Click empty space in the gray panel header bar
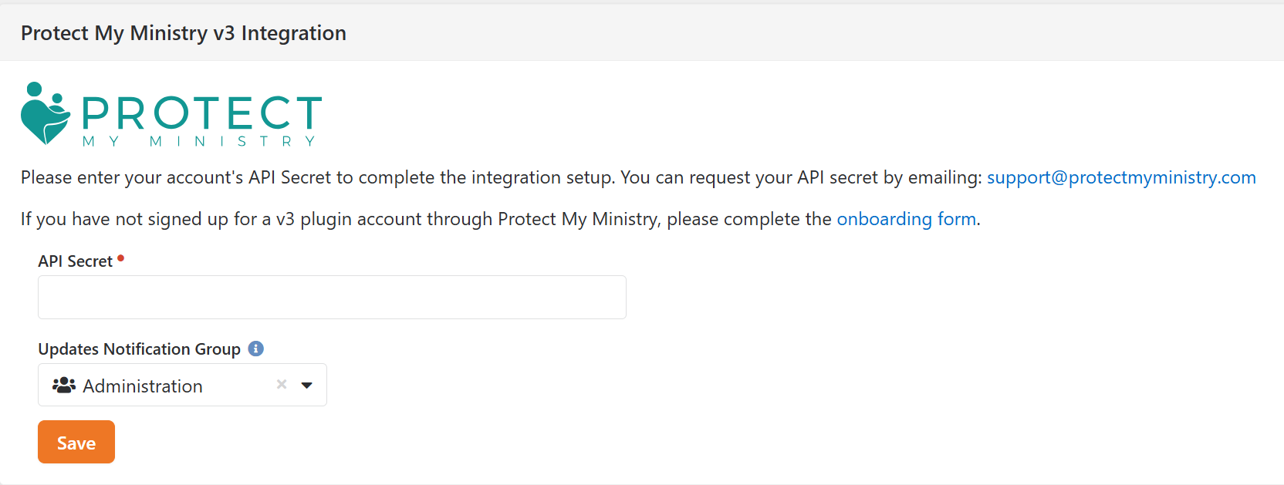Viewport: 1284px width, 485px height. [772, 33]
